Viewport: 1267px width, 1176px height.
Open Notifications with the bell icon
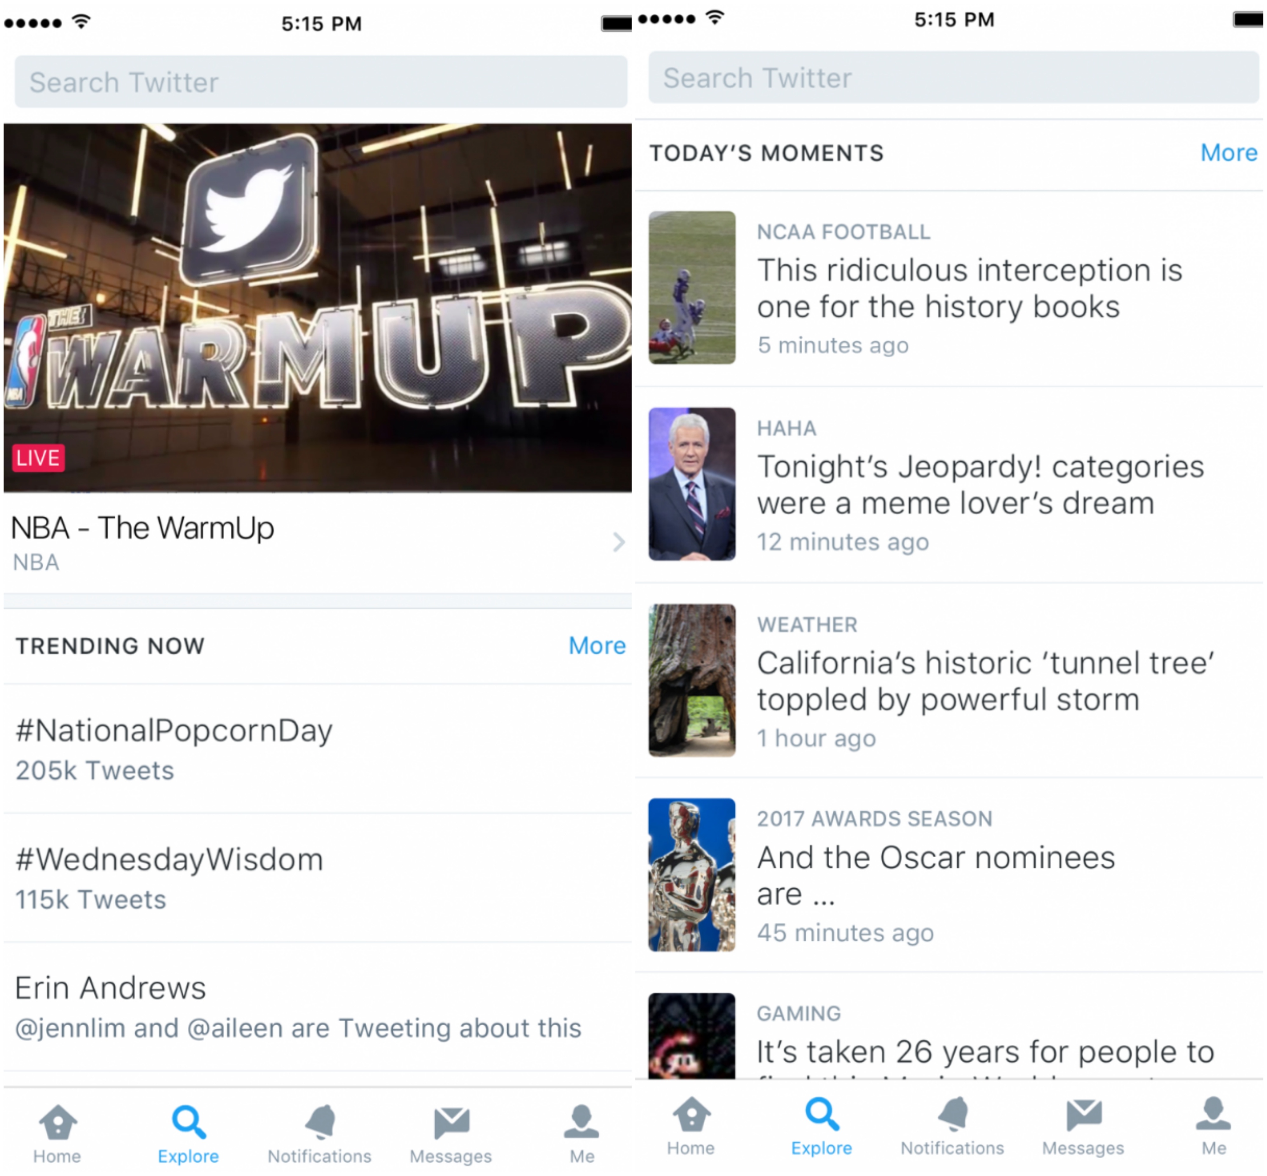(320, 1126)
